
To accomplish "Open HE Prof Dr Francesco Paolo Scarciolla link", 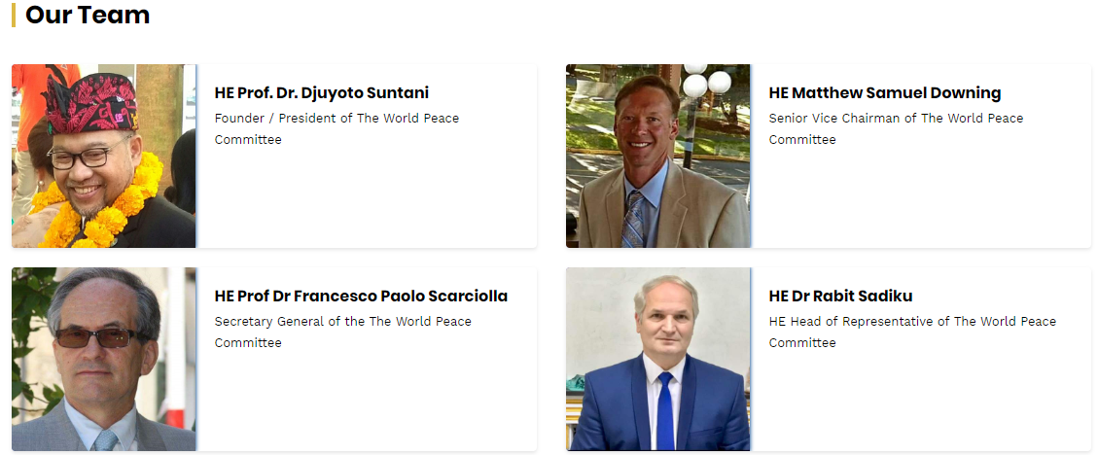I will (362, 297).
